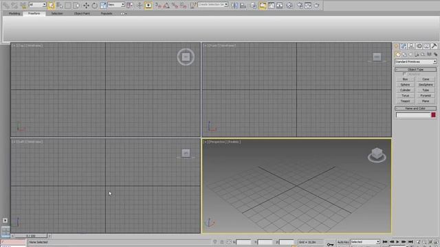Open the Display command panel tab
Screen dimensions: 440x247
pyautogui.click(x=426, y=46)
